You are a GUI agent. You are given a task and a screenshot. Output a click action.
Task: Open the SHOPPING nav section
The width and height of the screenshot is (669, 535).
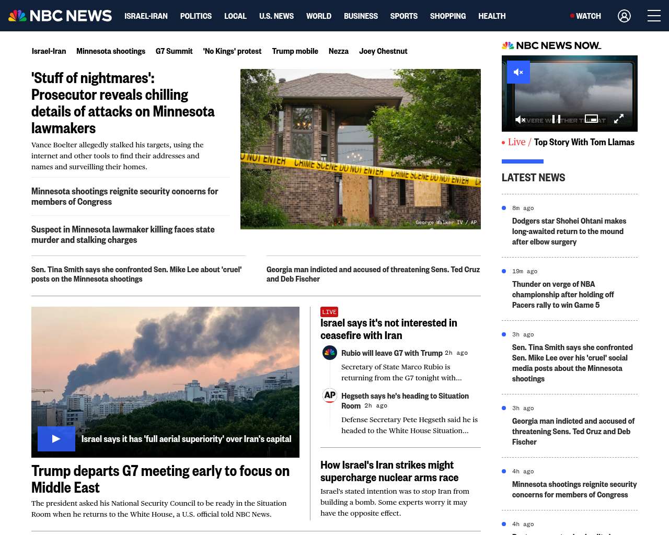(x=448, y=16)
